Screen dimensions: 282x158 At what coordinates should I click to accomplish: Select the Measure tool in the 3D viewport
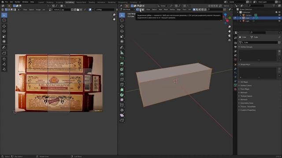[x=122, y=53]
